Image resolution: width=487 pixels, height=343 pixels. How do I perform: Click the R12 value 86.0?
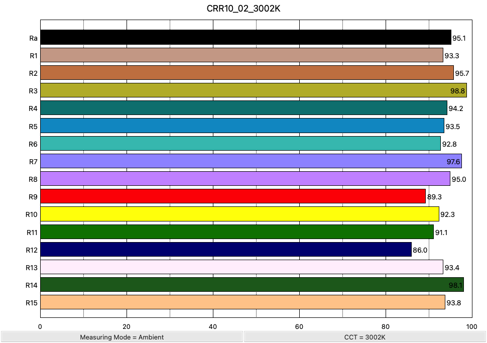click(420, 250)
